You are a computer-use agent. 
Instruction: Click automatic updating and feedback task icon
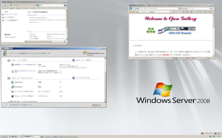[x=12, y=65]
